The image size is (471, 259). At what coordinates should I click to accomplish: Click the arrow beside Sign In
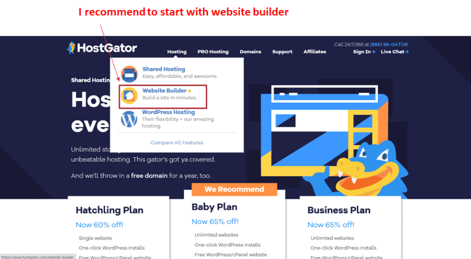(x=373, y=52)
